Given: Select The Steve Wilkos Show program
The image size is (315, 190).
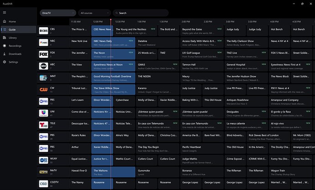Looking at the screenshot, I should [x=113, y=90].
